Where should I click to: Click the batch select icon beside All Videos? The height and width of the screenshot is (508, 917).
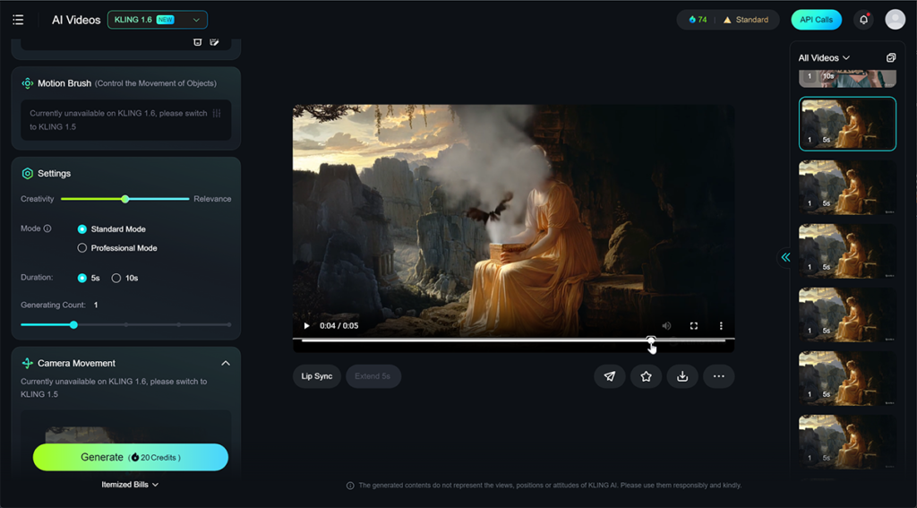coord(891,57)
